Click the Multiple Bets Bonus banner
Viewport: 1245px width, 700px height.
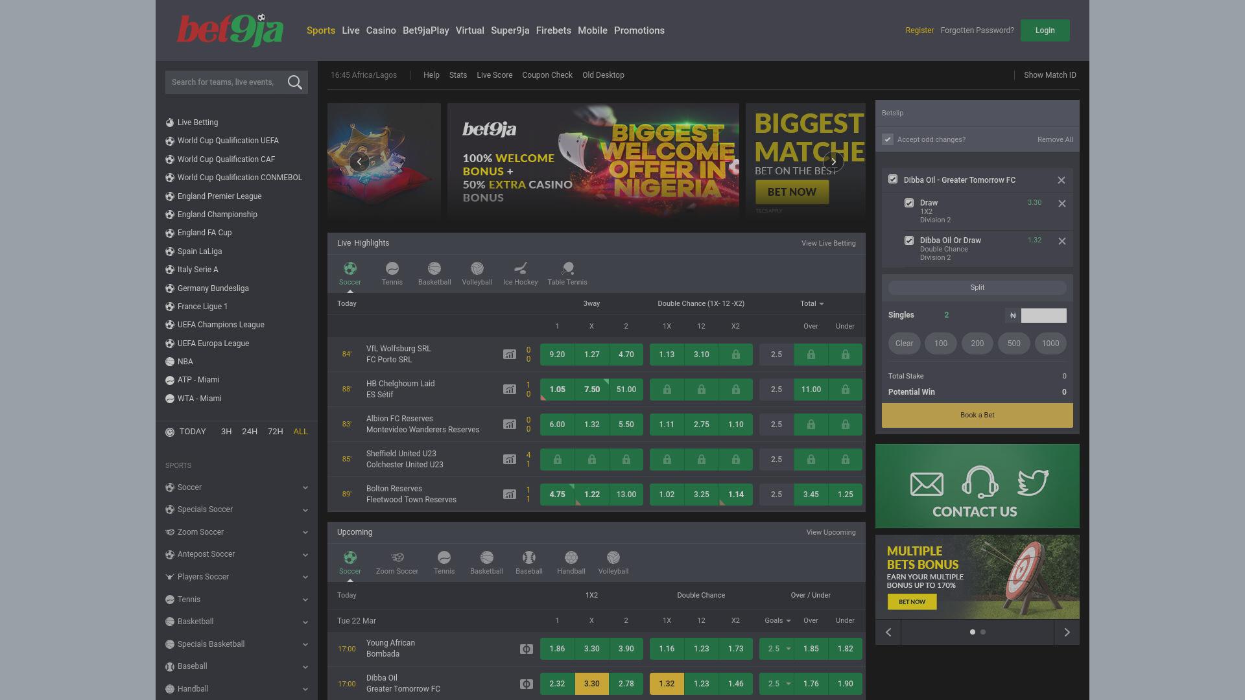coord(977,577)
